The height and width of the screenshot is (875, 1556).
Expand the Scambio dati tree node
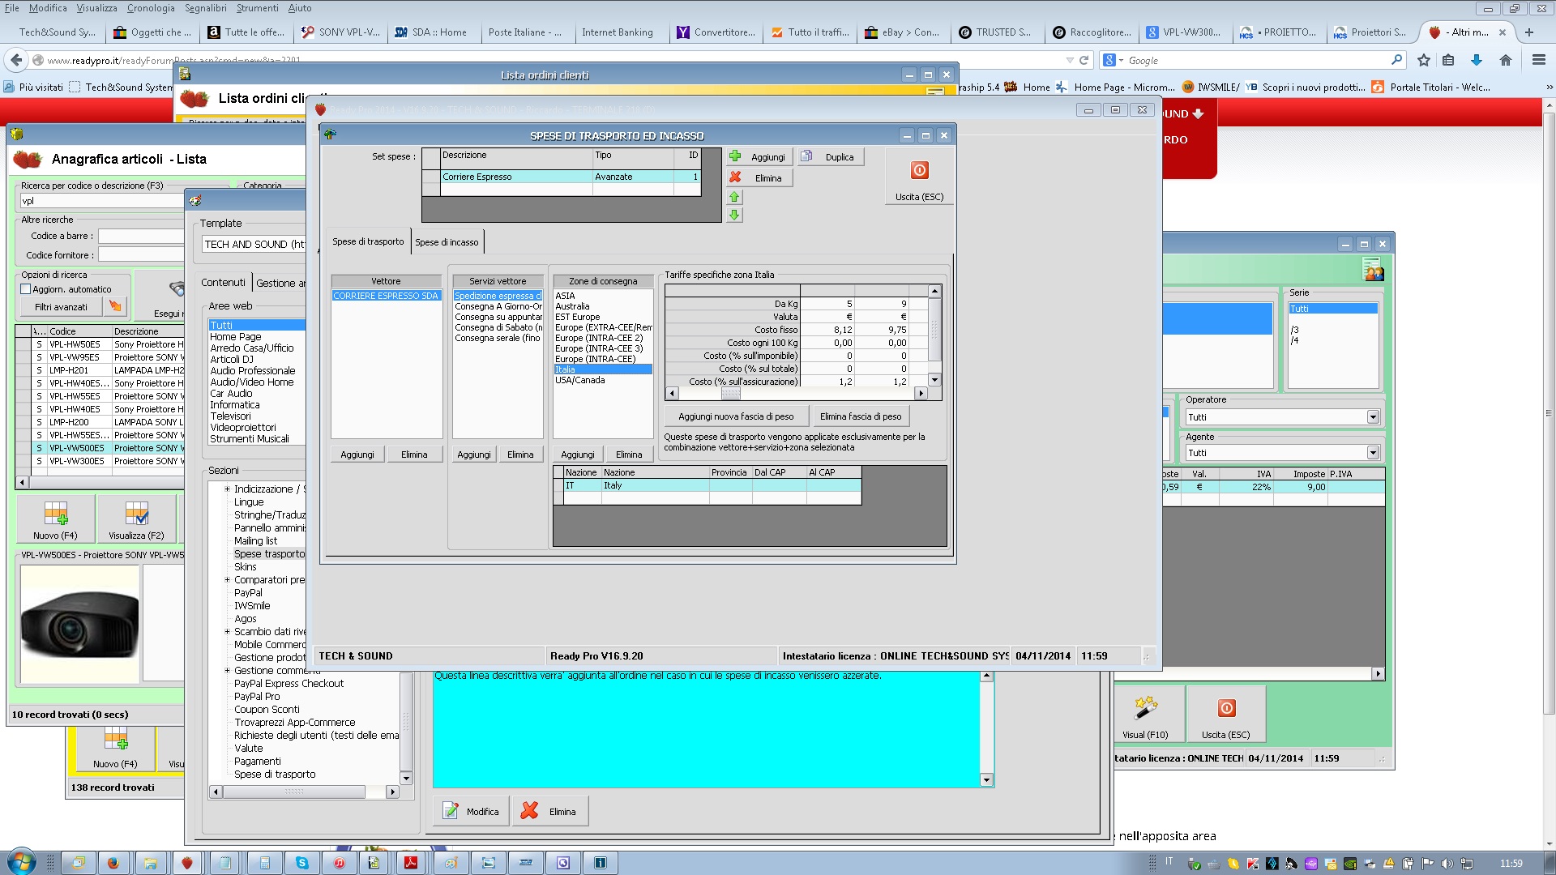[x=227, y=632]
